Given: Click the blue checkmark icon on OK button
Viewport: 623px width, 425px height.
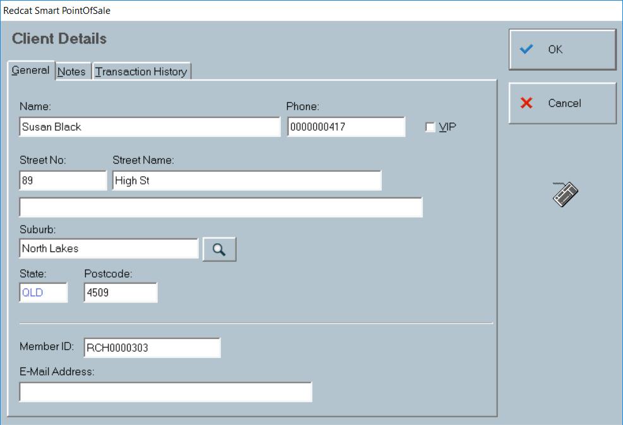Looking at the screenshot, I should click(x=526, y=49).
